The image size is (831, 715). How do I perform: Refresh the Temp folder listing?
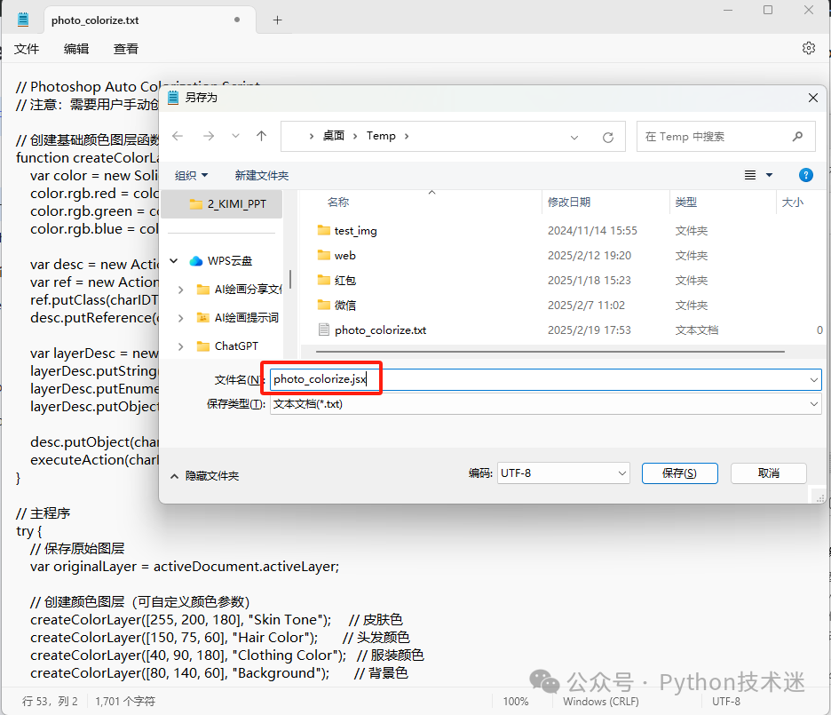pos(608,138)
